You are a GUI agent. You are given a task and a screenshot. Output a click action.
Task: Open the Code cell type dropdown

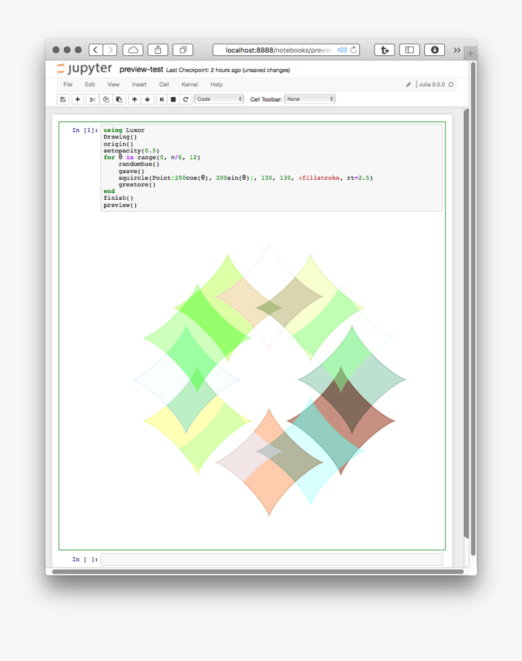click(x=219, y=99)
